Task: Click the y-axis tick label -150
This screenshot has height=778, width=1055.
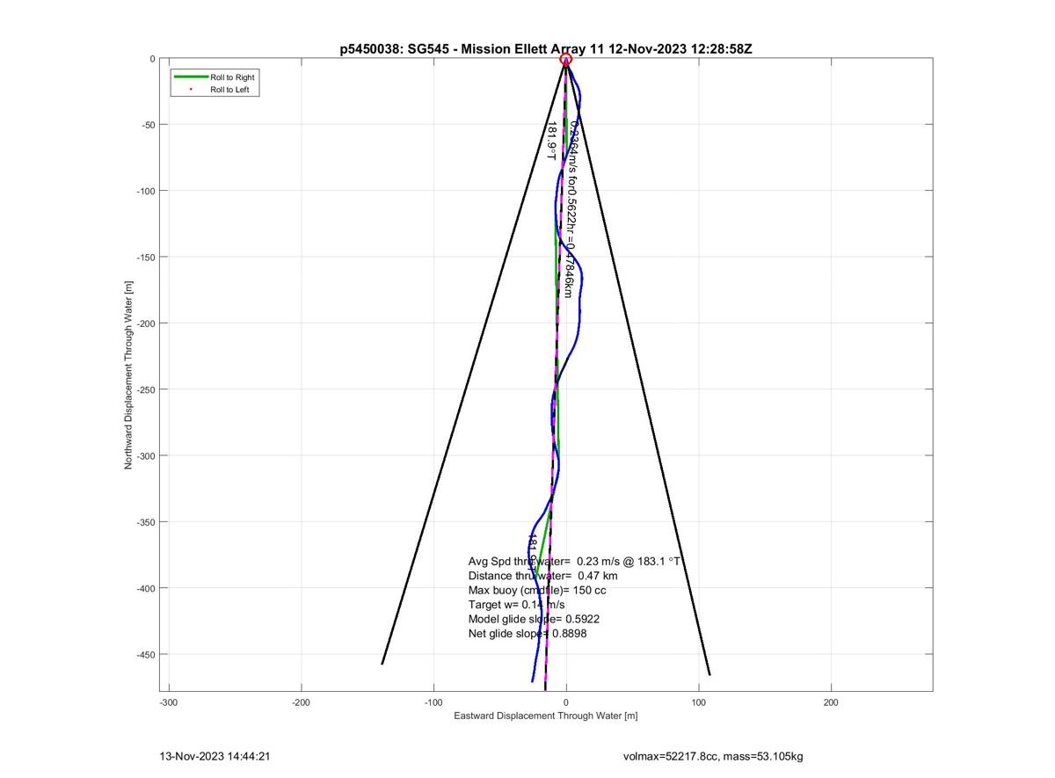Action: (144, 257)
